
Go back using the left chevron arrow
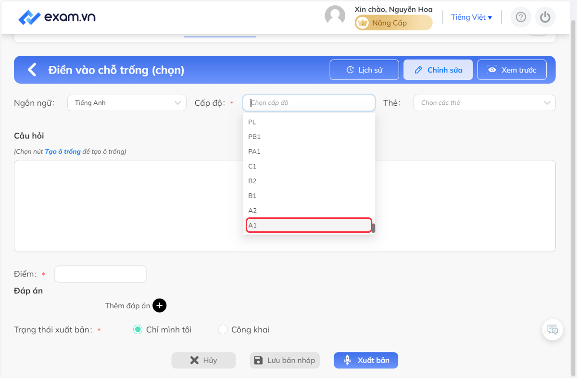32,70
